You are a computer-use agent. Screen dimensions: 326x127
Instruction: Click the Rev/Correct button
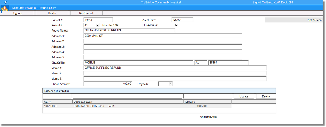[86, 13]
